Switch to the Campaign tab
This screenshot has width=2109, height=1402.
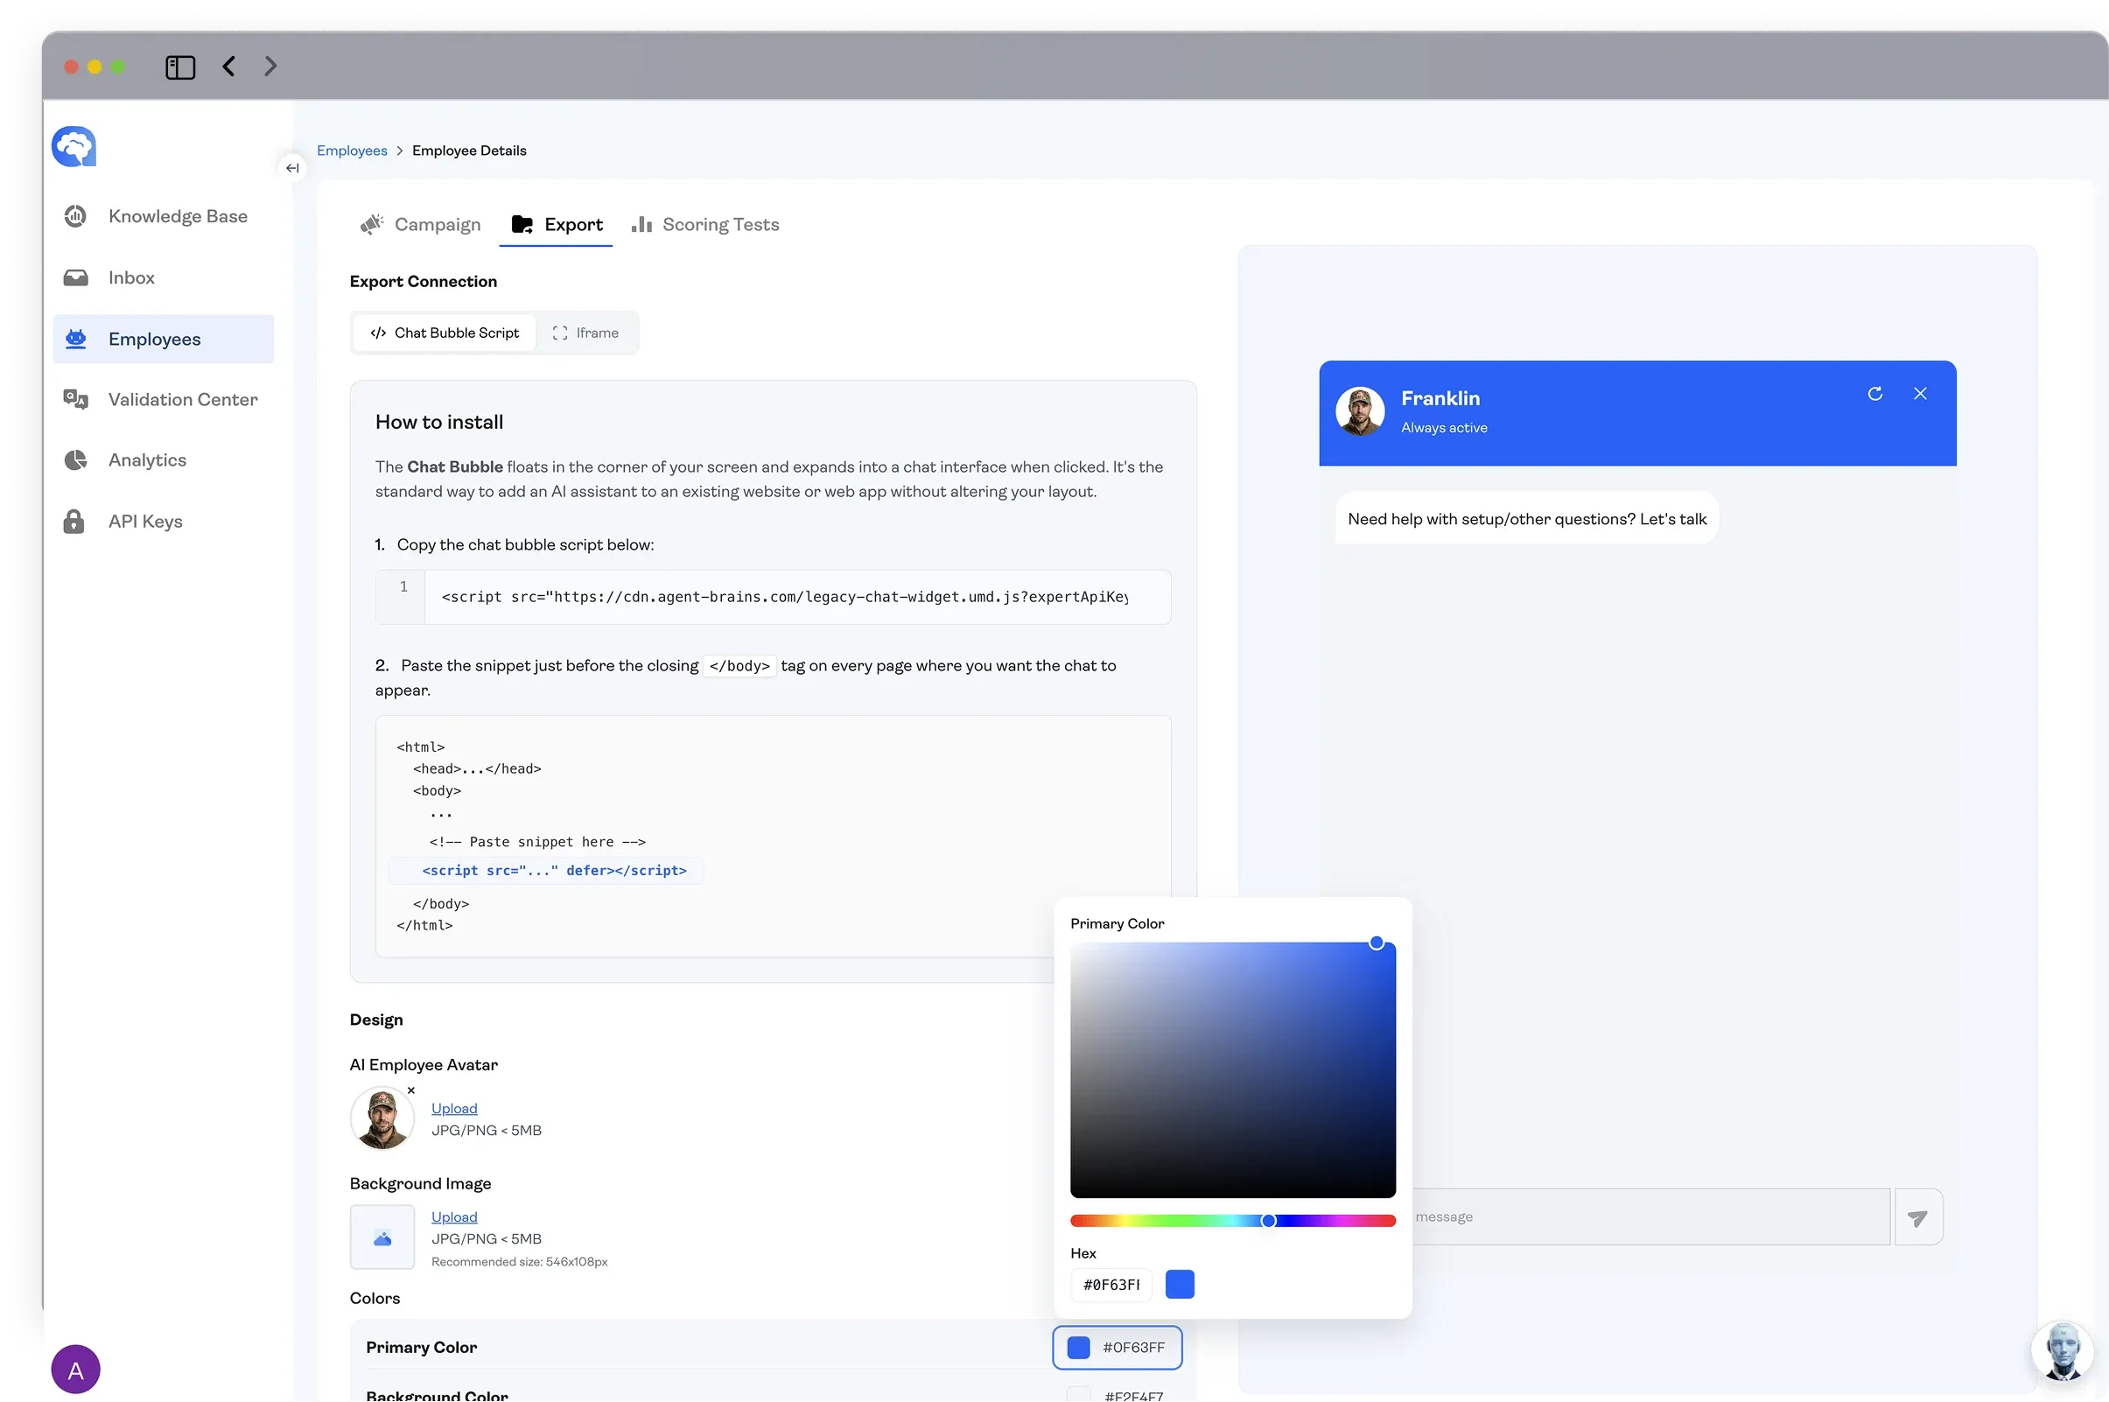click(420, 224)
